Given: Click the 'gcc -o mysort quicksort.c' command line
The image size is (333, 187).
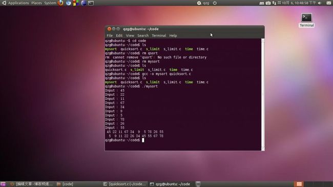Looking at the screenshot, I should (148, 74).
